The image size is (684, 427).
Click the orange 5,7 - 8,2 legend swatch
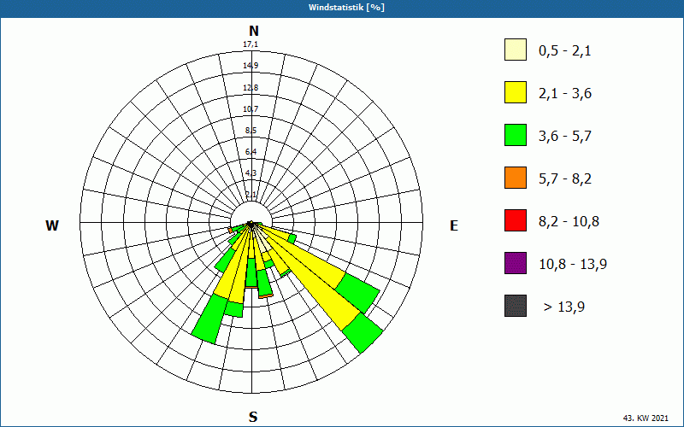tap(516, 178)
